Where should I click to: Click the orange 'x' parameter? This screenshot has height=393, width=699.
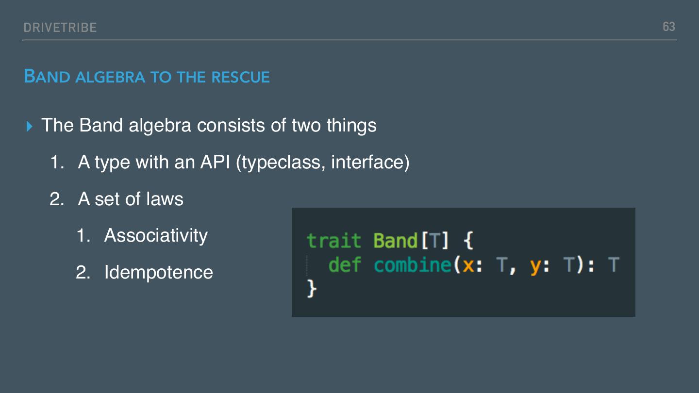coord(468,266)
